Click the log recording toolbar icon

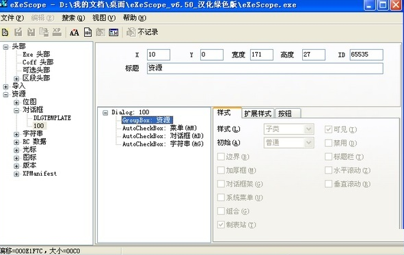click(x=131, y=32)
